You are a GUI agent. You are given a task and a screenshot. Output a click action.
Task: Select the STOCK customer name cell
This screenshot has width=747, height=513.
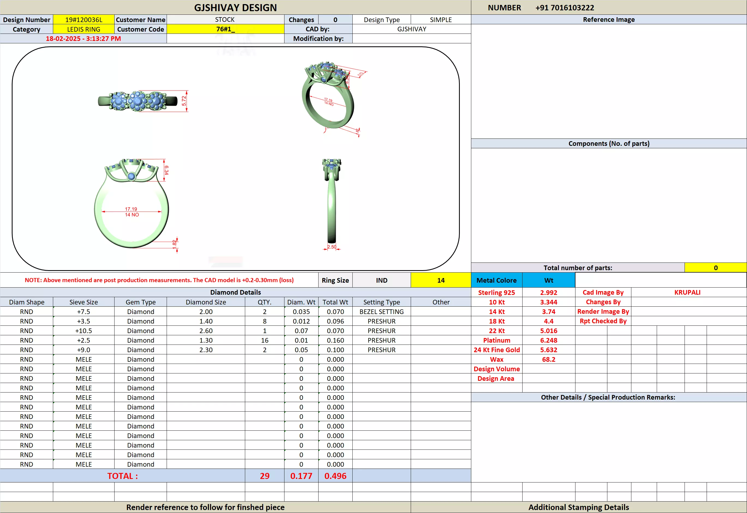(225, 20)
